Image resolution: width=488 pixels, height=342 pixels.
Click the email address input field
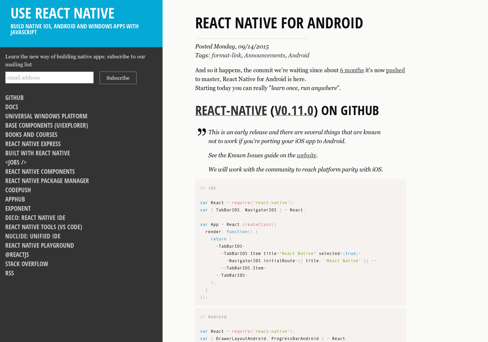point(49,78)
